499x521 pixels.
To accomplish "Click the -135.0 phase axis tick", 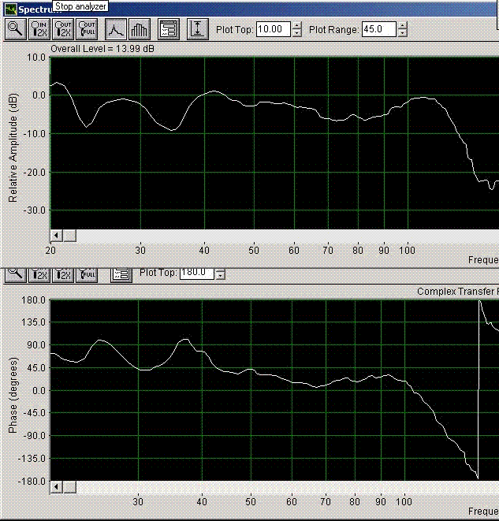I will pyautogui.click(x=32, y=459).
